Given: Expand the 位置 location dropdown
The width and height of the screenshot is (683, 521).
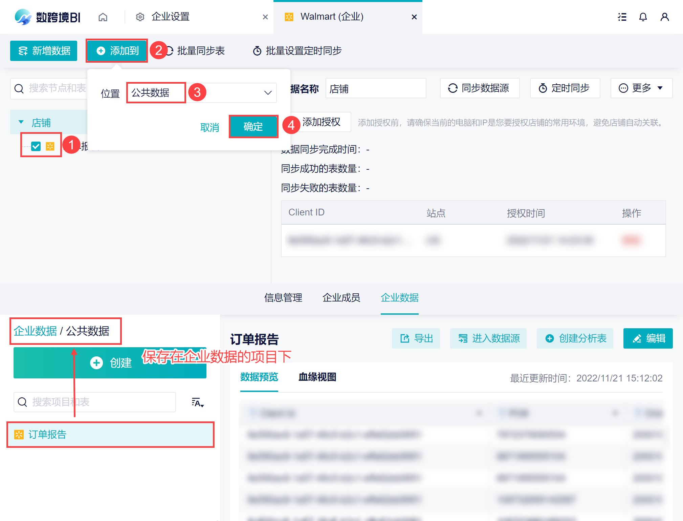Looking at the screenshot, I should coord(268,93).
